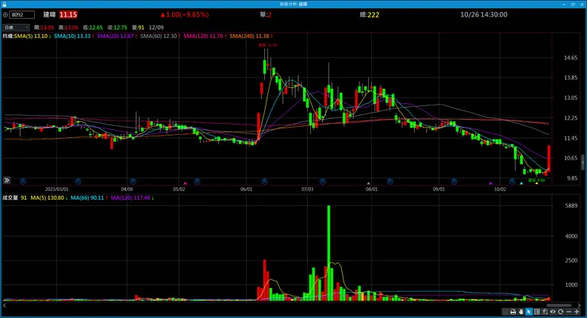Click the current price 11.15 box
Image resolution: width=587 pixels, height=318 pixels.
tap(68, 14)
